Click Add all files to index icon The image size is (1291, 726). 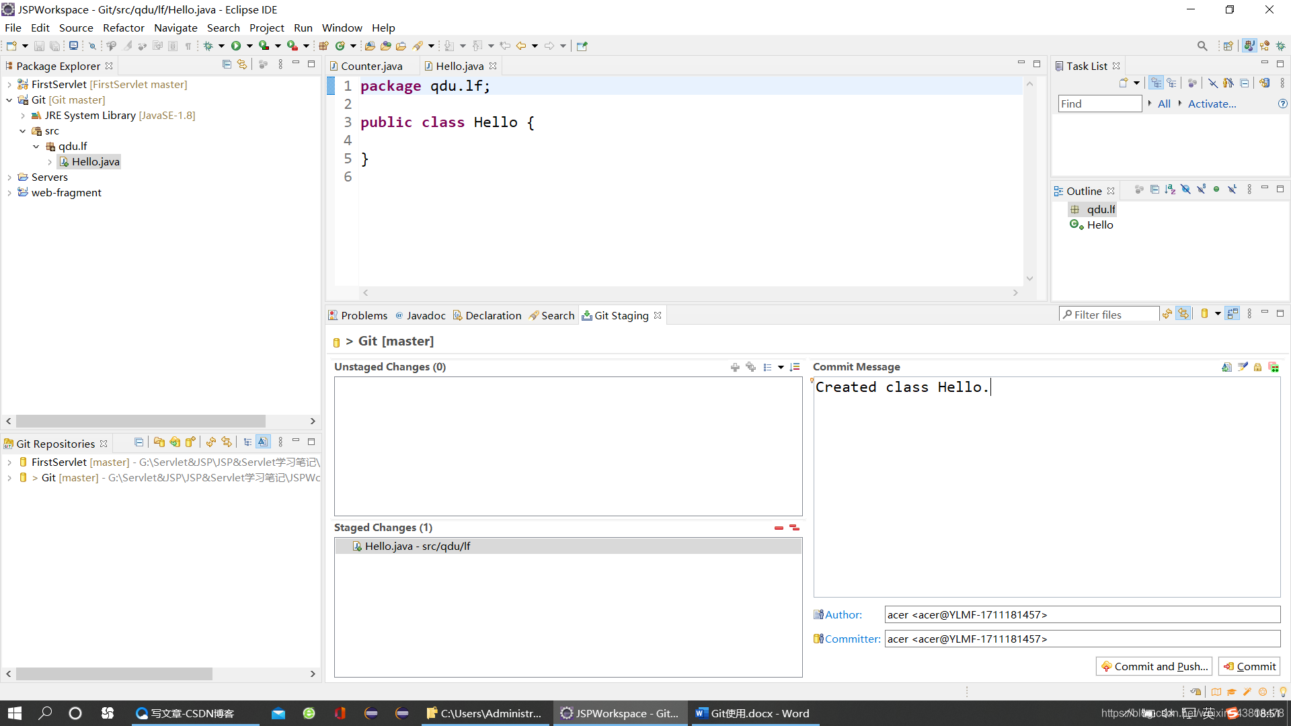click(750, 367)
